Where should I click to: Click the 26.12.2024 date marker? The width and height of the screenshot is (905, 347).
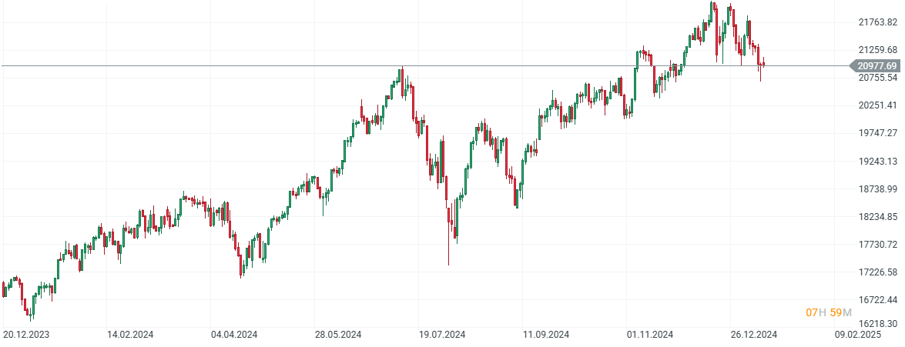click(x=754, y=335)
